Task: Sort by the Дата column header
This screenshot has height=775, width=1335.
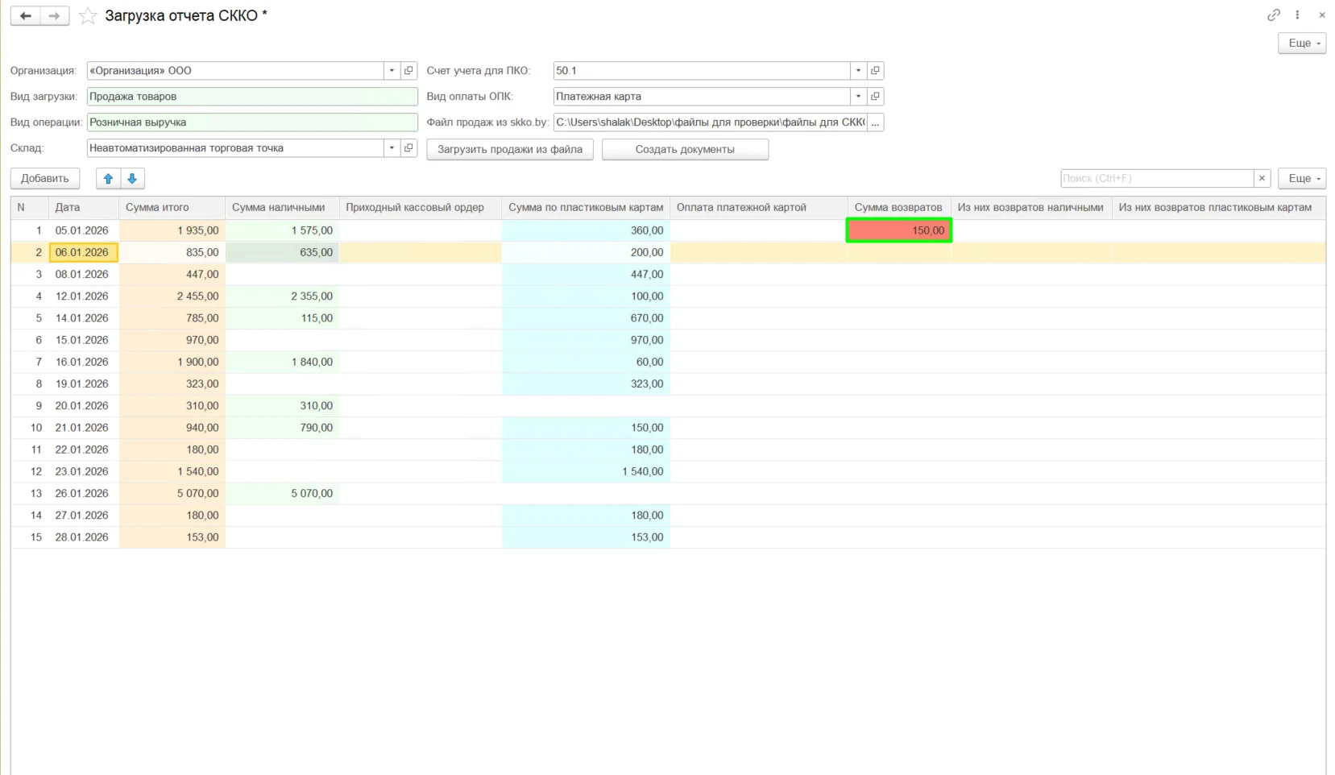Action: pos(84,208)
